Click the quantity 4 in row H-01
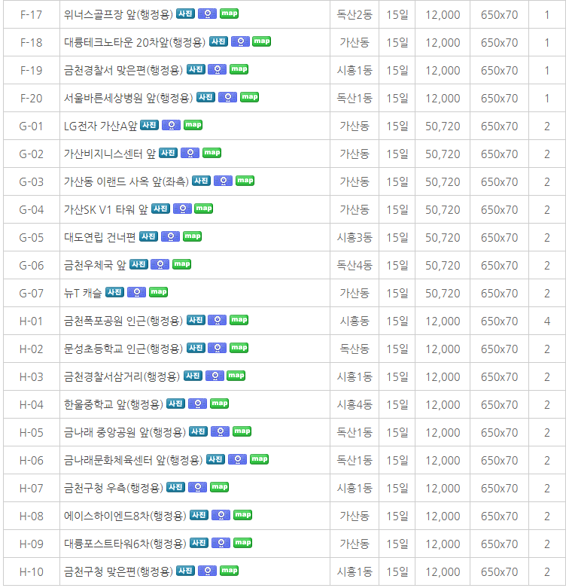This screenshot has height=588, width=566. coord(547,321)
